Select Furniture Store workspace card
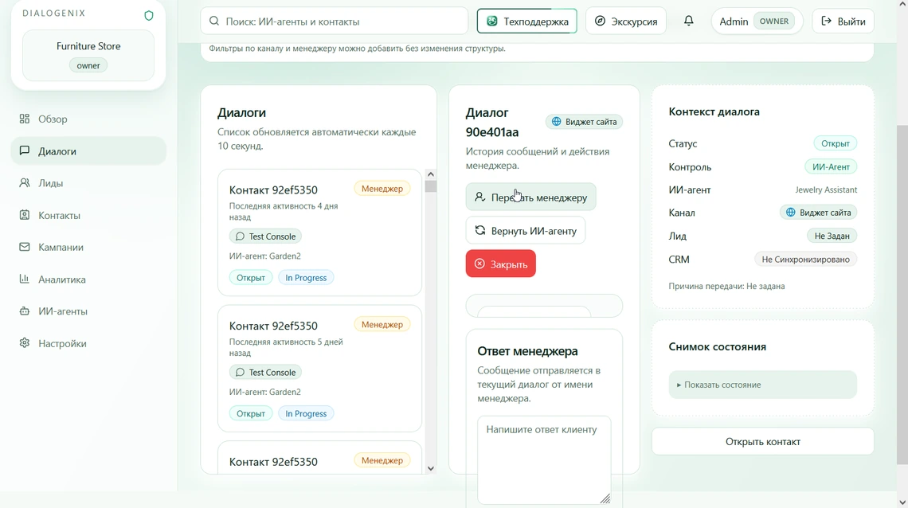 [x=88, y=56]
